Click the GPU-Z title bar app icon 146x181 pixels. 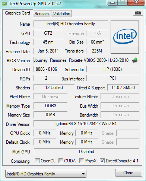pos(4,4)
